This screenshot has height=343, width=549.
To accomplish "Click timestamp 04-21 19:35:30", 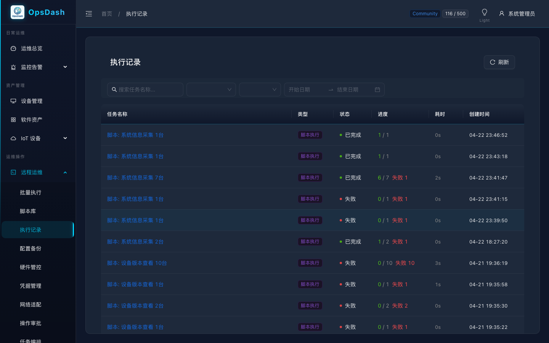I will click(x=488, y=306).
